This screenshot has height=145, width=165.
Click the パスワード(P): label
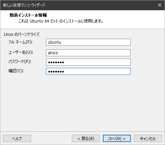(20, 62)
